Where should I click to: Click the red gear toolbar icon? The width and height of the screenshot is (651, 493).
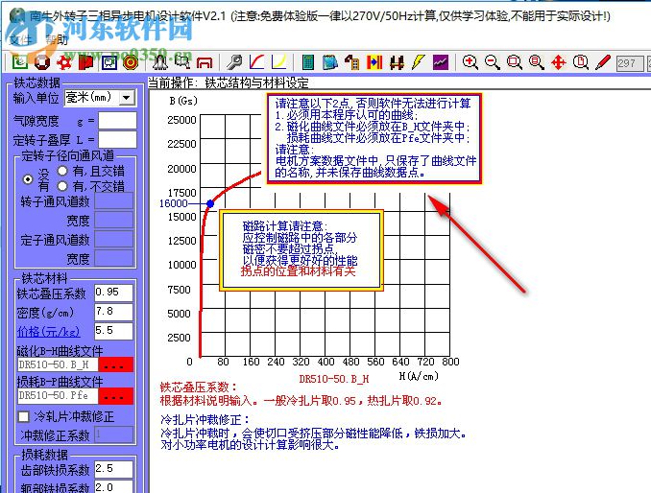point(64,62)
